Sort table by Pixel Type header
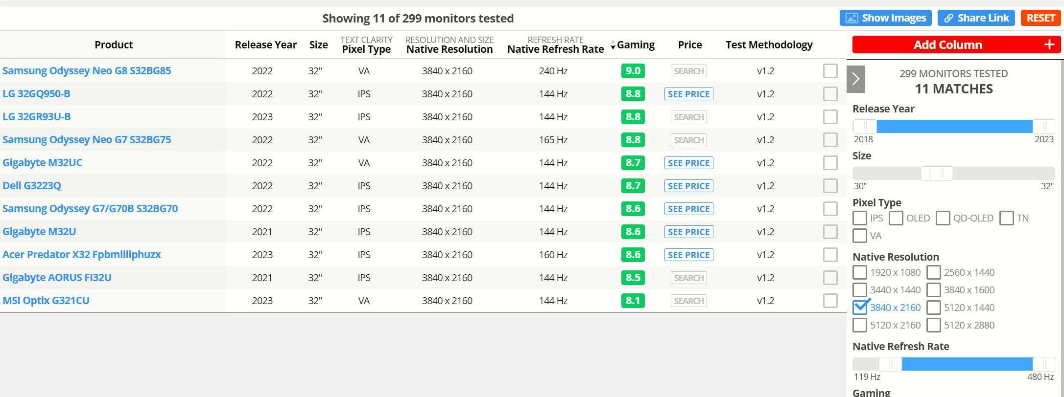 (x=366, y=49)
